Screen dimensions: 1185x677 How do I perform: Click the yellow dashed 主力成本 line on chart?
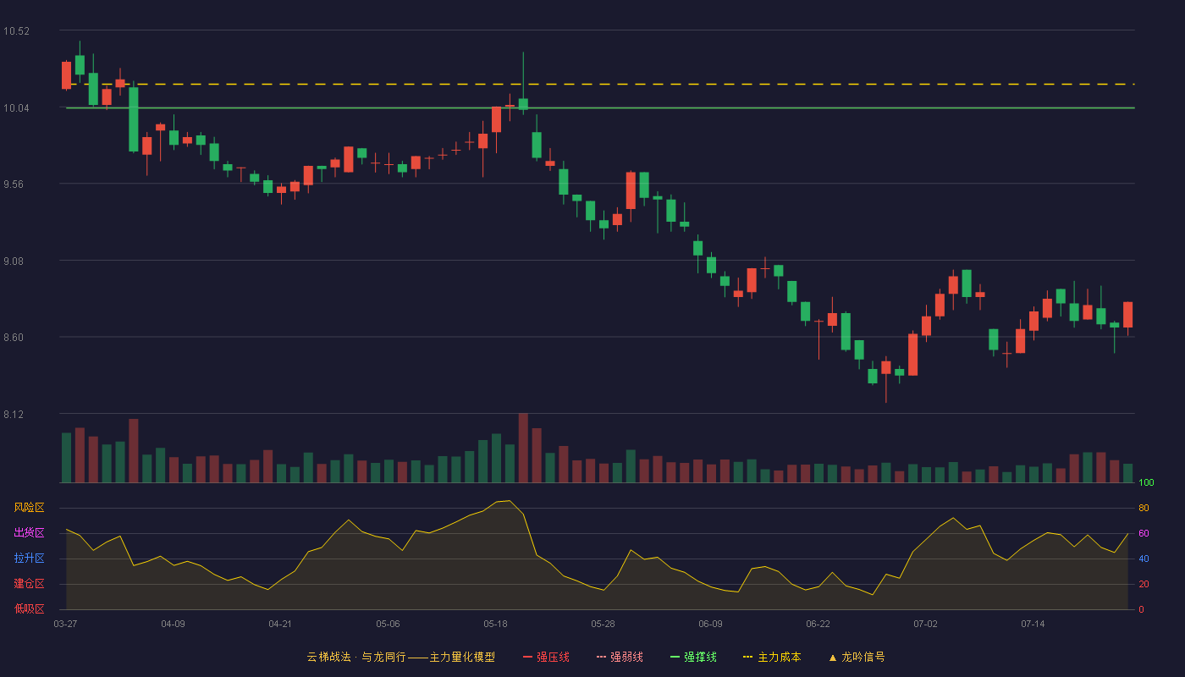pos(600,84)
